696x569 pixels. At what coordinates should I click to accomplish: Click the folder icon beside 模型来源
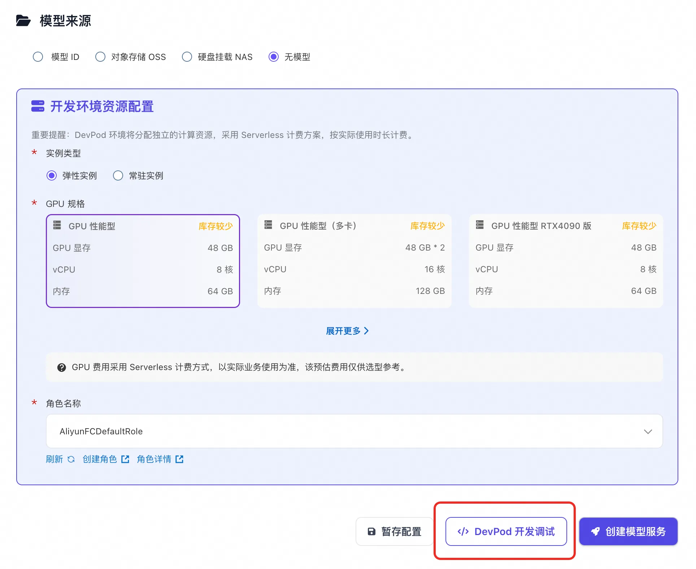(23, 21)
